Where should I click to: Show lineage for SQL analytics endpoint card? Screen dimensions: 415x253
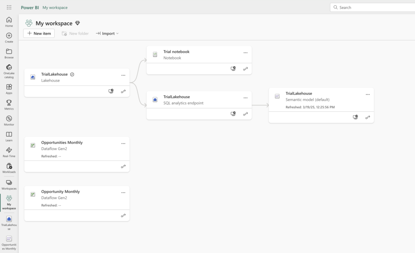coord(246,114)
